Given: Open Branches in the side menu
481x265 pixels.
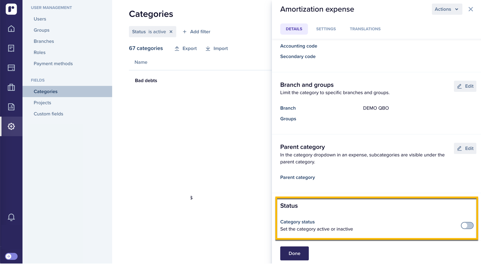Looking at the screenshot, I should [44, 41].
